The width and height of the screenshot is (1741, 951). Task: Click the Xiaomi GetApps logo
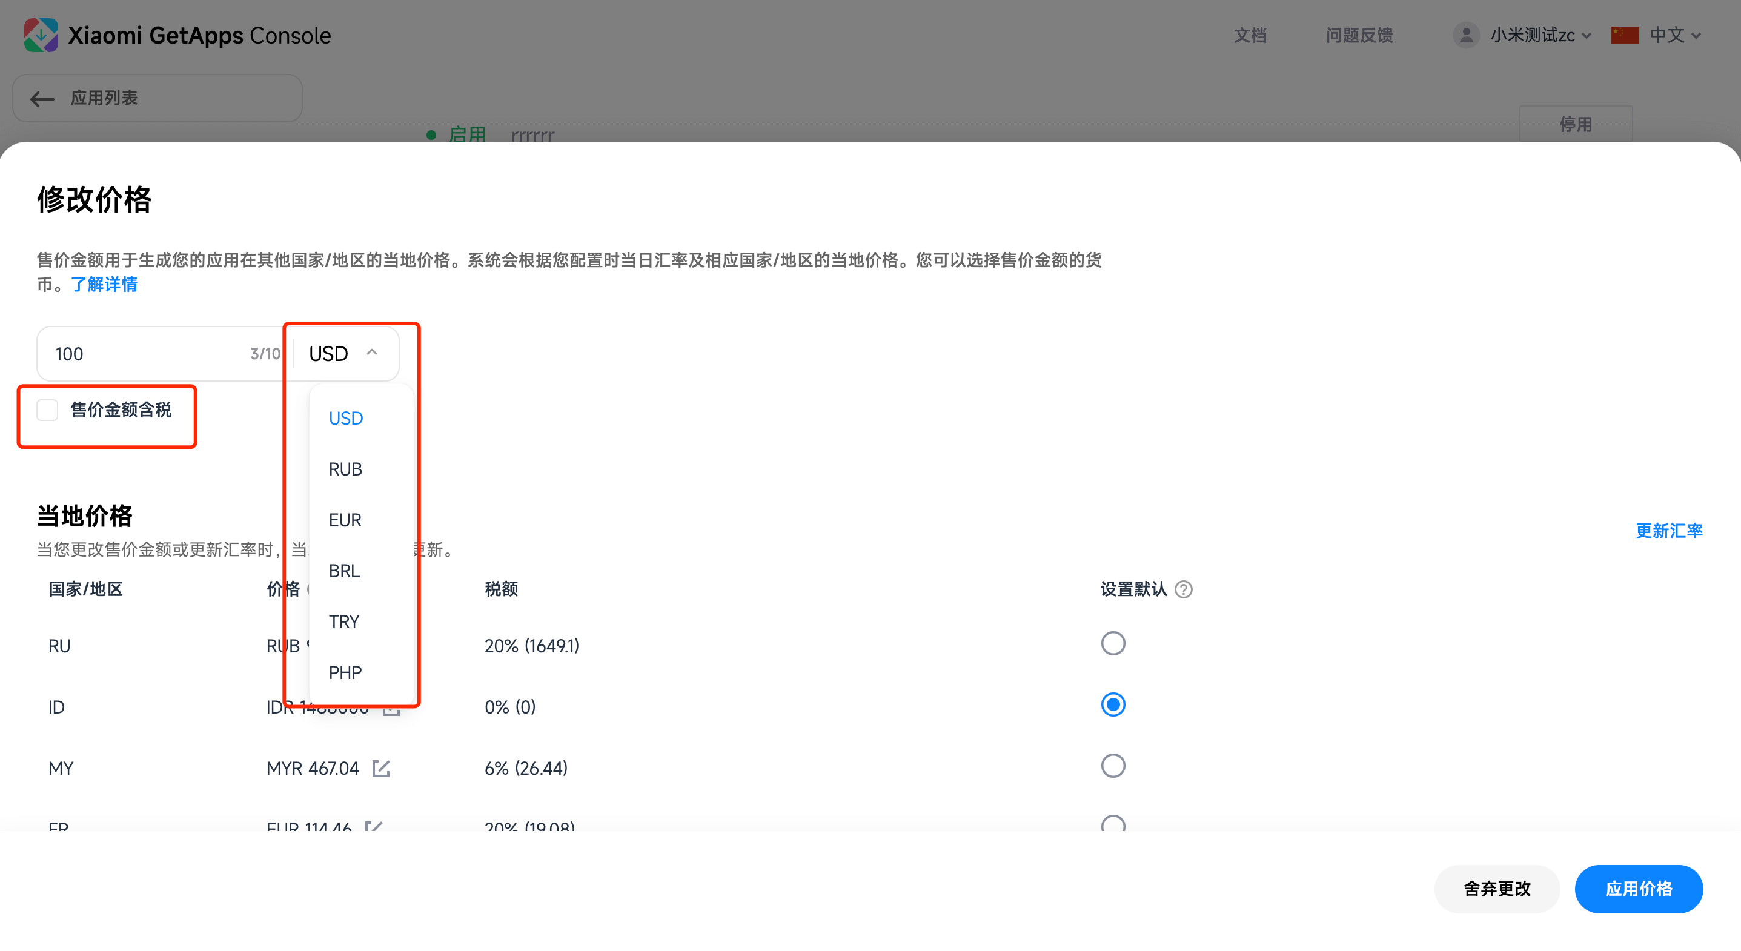click(x=41, y=35)
